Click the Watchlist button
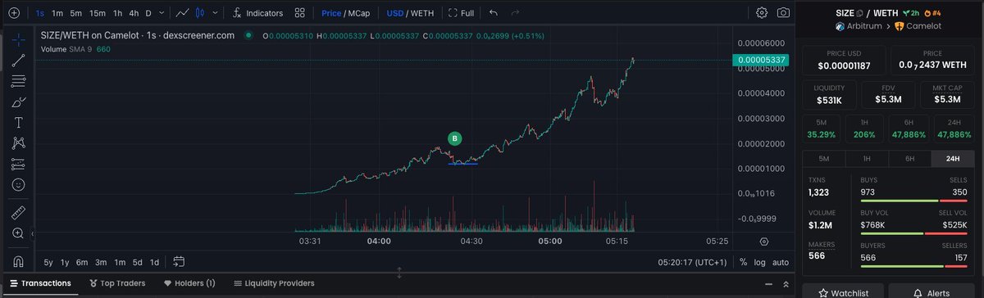 pos(842,291)
